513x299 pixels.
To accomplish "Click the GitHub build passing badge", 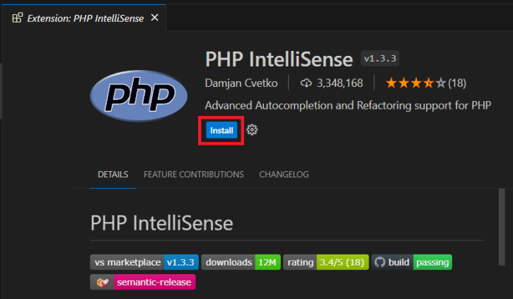I will (x=412, y=262).
